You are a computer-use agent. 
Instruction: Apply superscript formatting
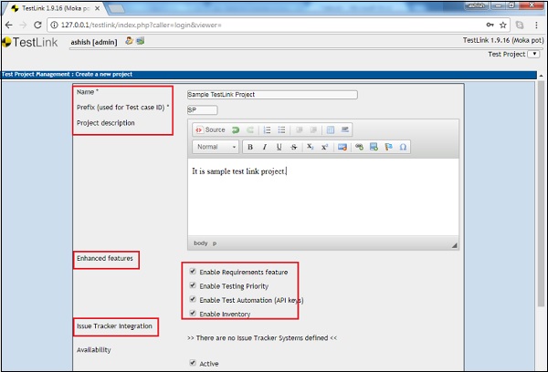tap(324, 147)
